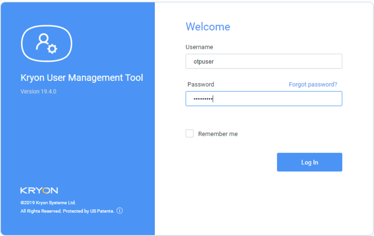
Task: Click the patents info icon
Action: tap(120, 211)
